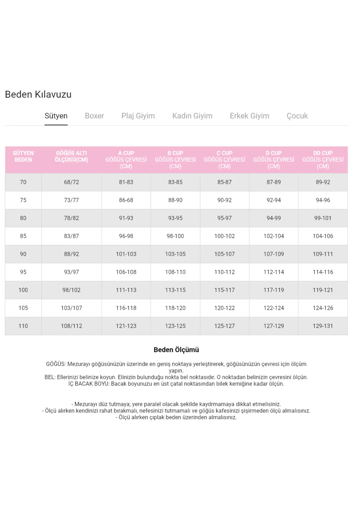Switch to the Kadın Giyim tab
Viewport: 353px width, 530px height.
[x=192, y=116]
